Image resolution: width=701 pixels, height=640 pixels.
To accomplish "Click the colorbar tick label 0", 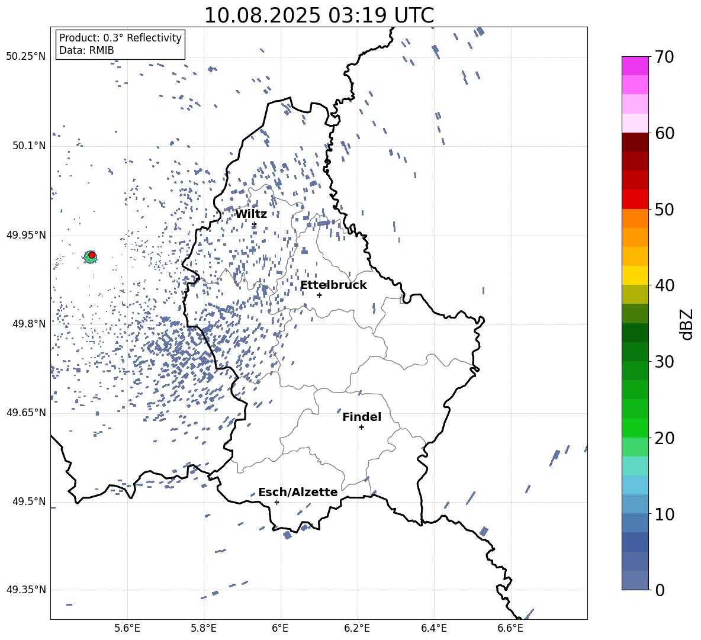I will pyautogui.click(x=660, y=590).
